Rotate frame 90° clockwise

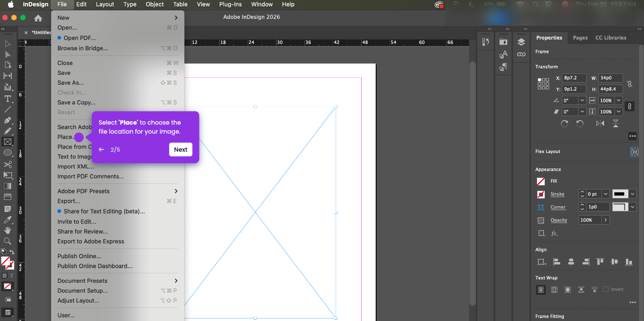(564, 124)
